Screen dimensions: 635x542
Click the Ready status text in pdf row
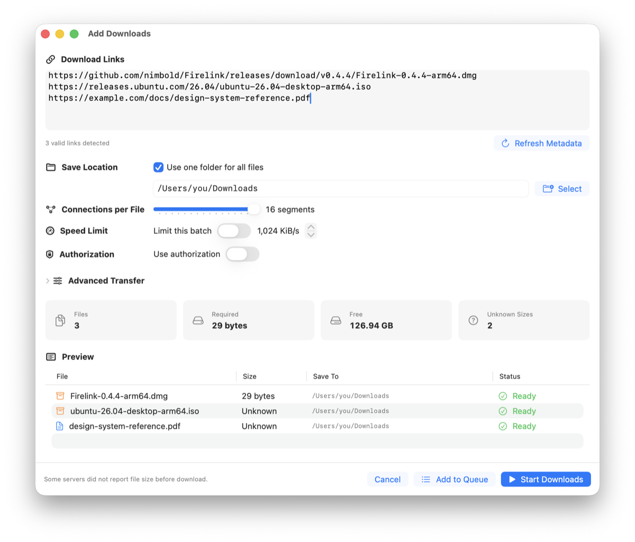tap(524, 426)
